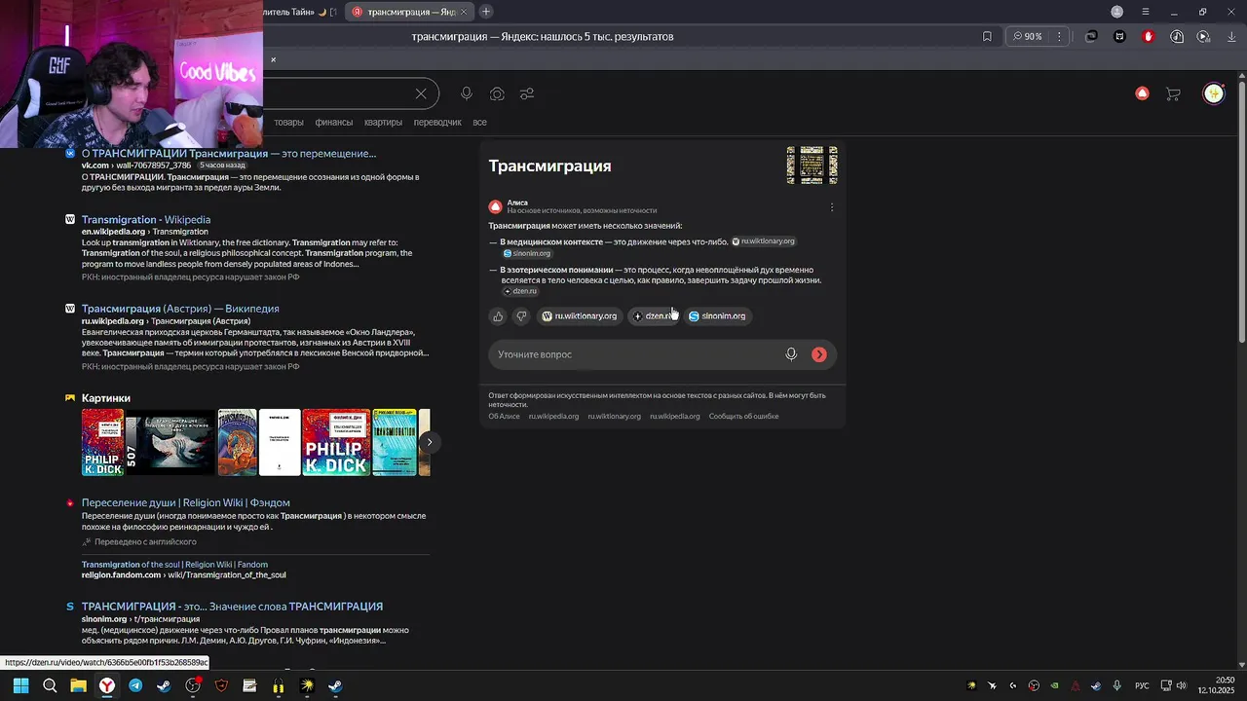Open OBS Studio from taskbar
1247x701 pixels.
coord(193,685)
